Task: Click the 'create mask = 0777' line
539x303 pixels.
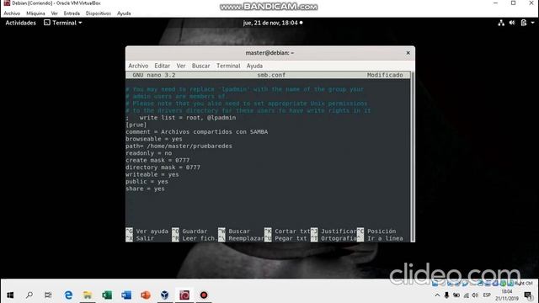Action: pyautogui.click(x=157, y=161)
